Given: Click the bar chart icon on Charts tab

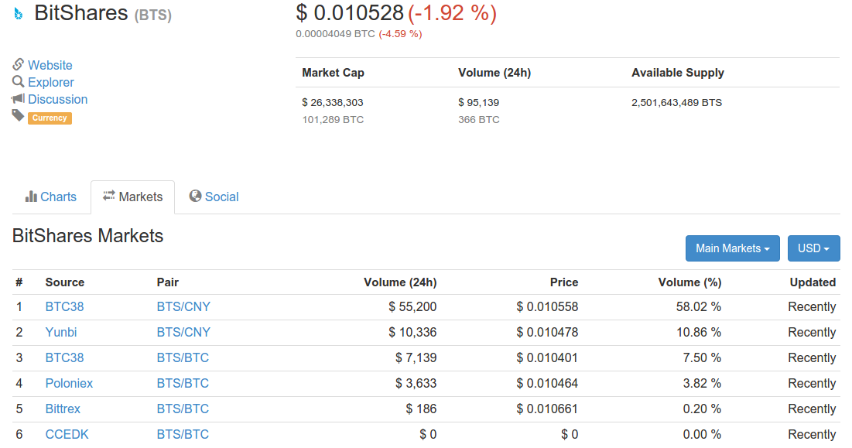Looking at the screenshot, I should coord(31,197).
